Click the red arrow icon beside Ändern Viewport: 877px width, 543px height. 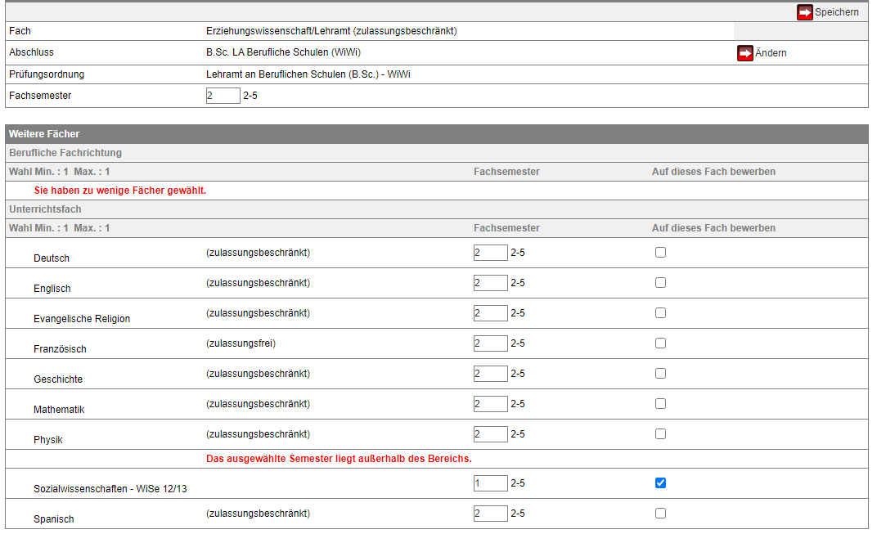(744, 53)
